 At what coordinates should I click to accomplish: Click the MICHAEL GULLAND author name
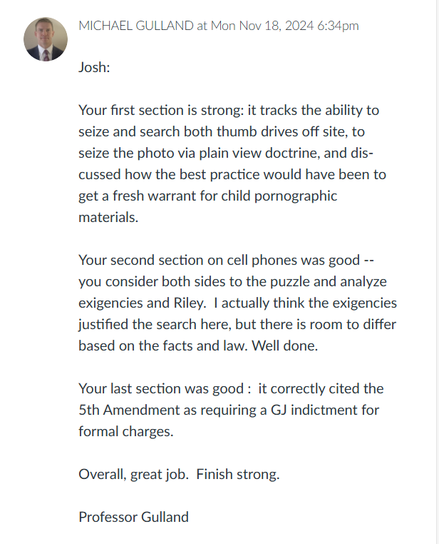136,26
